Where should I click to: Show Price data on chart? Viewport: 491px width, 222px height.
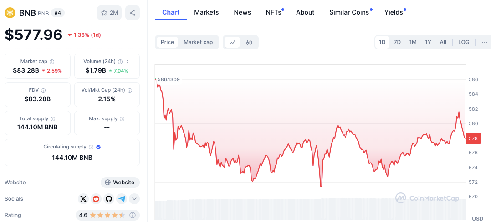tap(167, 42)
